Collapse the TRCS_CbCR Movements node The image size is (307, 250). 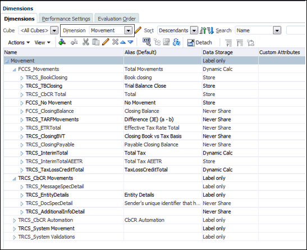click(14, 179)
